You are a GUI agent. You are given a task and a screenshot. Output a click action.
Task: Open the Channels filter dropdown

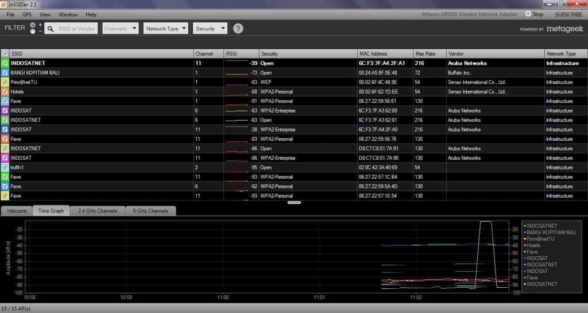point(120,29)
